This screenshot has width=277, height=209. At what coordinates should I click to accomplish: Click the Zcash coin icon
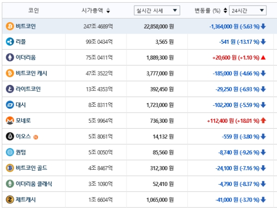(10, 199)
